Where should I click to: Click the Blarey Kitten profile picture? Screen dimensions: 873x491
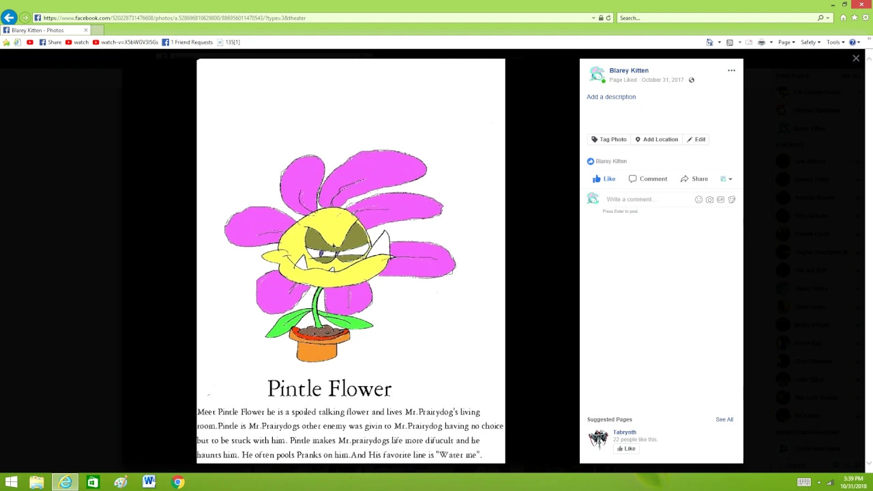597,74
